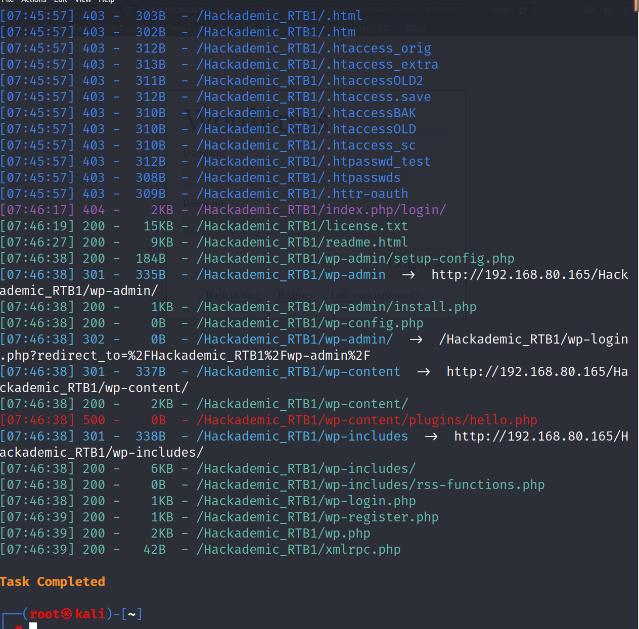
Task: Click the .htaccessOLD path ending in OLD
Action: tap(306, 129)
